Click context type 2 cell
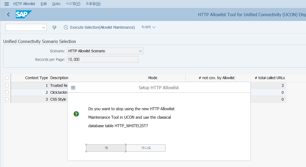Screen dimensions: 306x167 [x=30, y=92]
